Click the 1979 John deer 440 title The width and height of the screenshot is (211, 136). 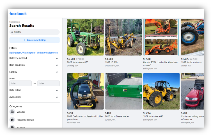[x=153, y=116]
